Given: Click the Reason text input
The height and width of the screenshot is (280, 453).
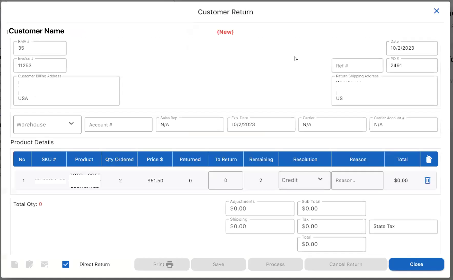Looking at the screenshot, I should pos(357,180).
